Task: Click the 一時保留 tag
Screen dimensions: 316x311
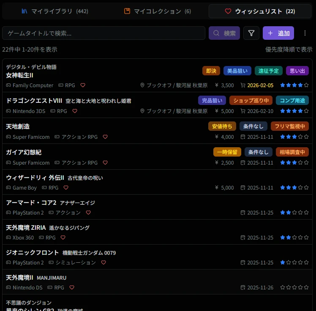Action: [x=227, y=152]
